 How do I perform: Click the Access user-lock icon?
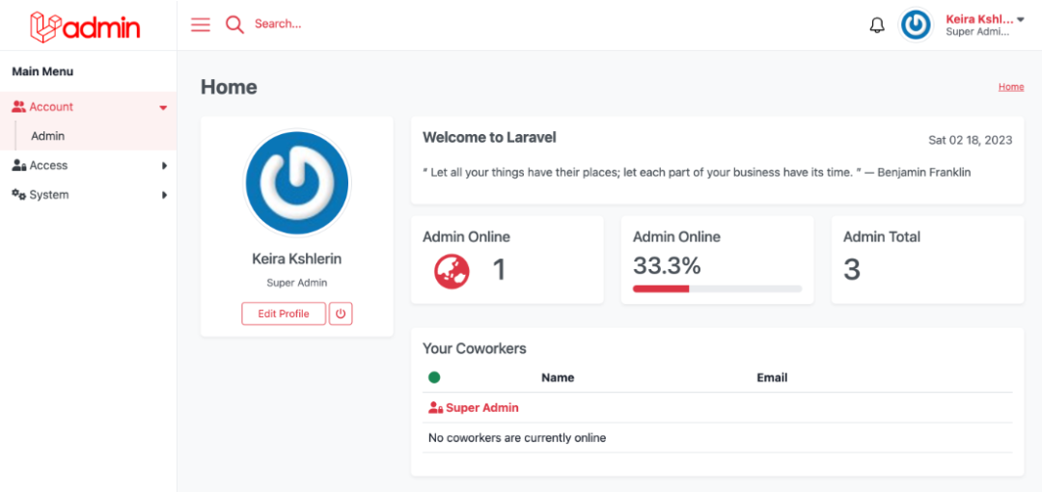tap(18, 166)
